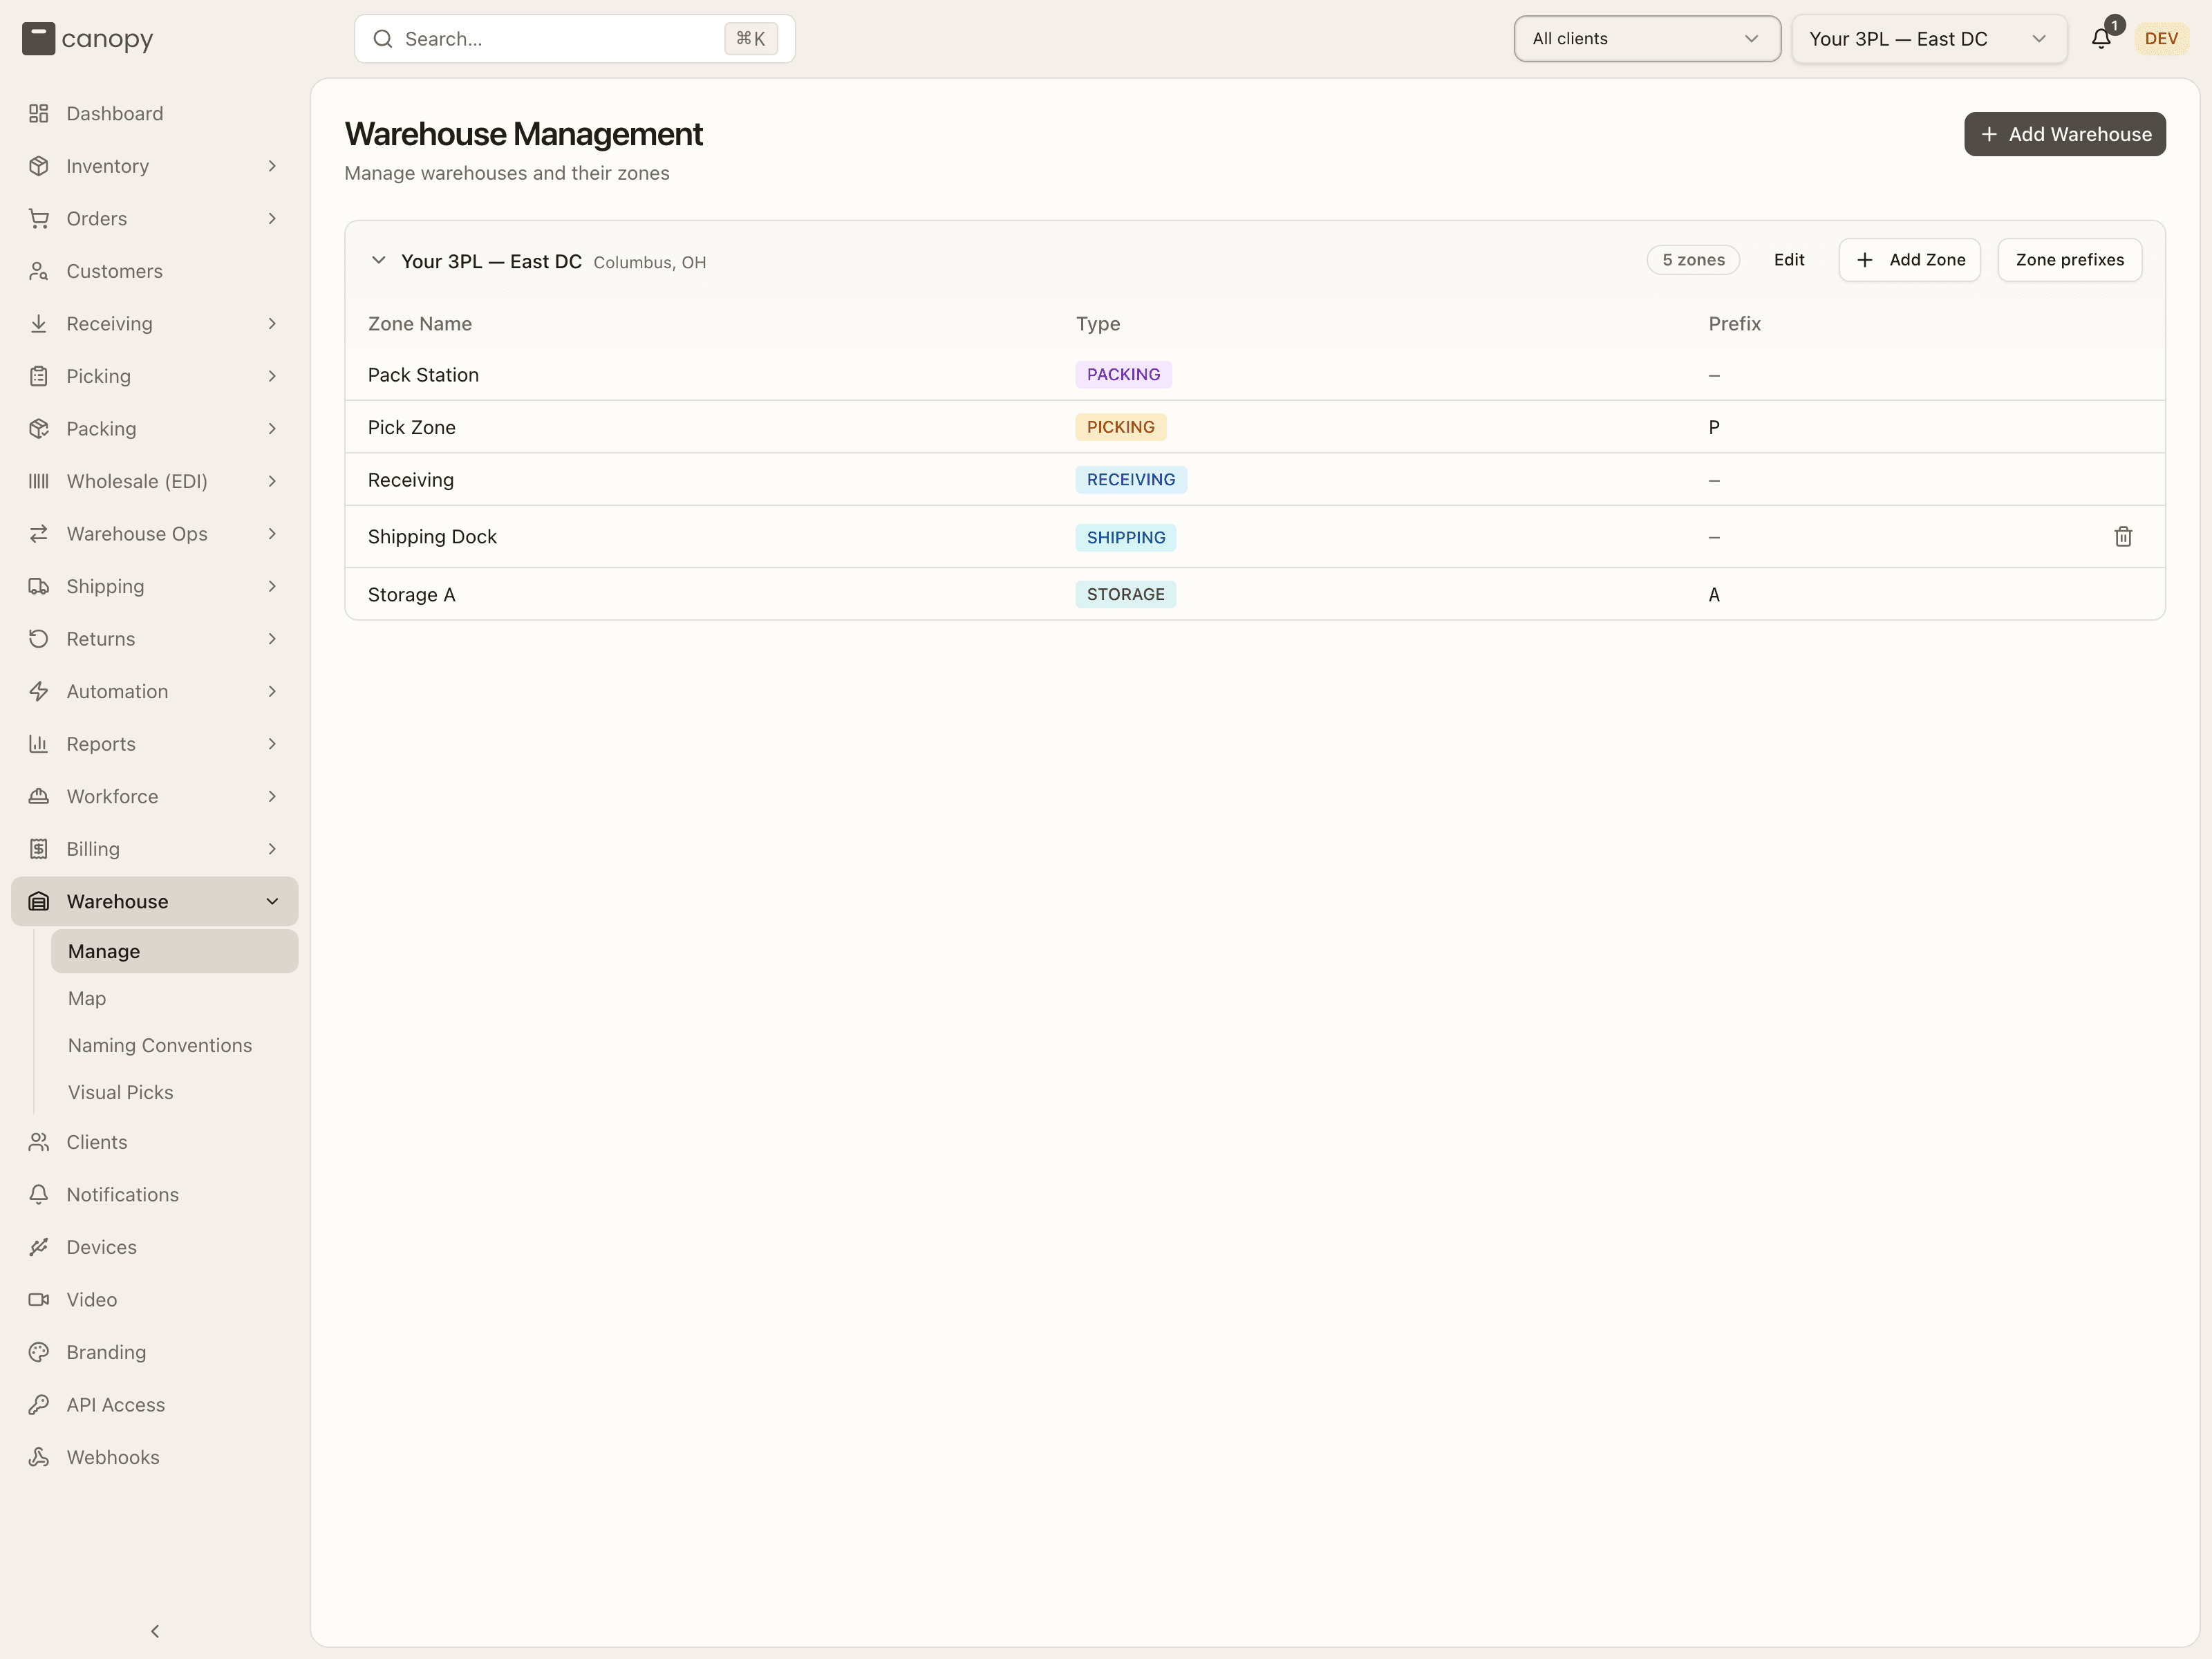Click the Webhooks icon in sidebar
2212x1659 pixels.
click(x=39, y=1457)
